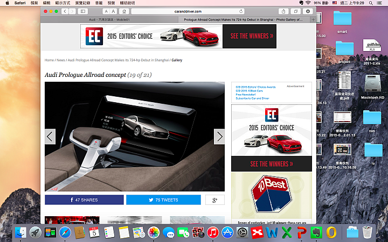The width and height of the screenshot is (388, 242).
Task: Open the 檔案 menu
Action: click(x=34, y=3)
